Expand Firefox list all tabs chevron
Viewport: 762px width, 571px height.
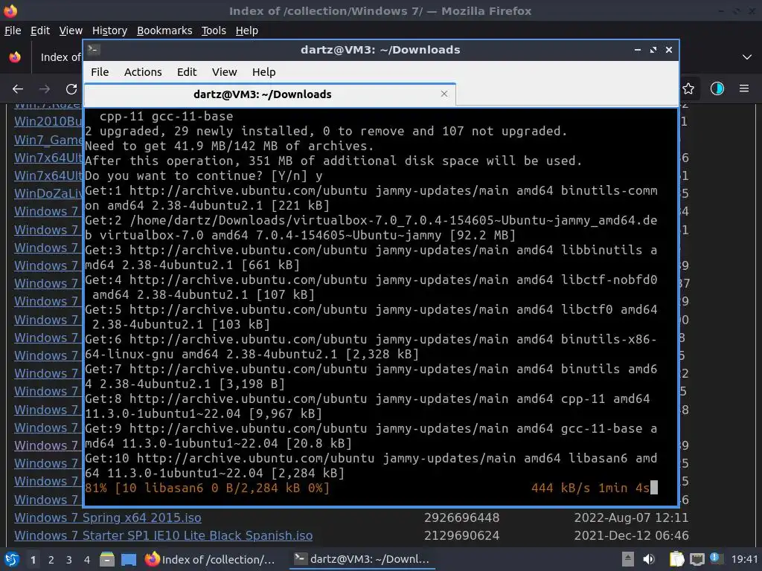pyautogui.click(x=747, y=57)
